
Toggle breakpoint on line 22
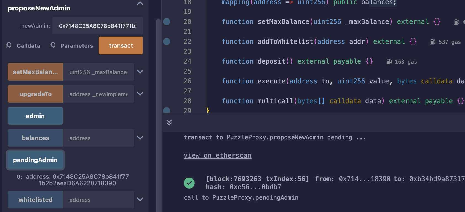167,41
